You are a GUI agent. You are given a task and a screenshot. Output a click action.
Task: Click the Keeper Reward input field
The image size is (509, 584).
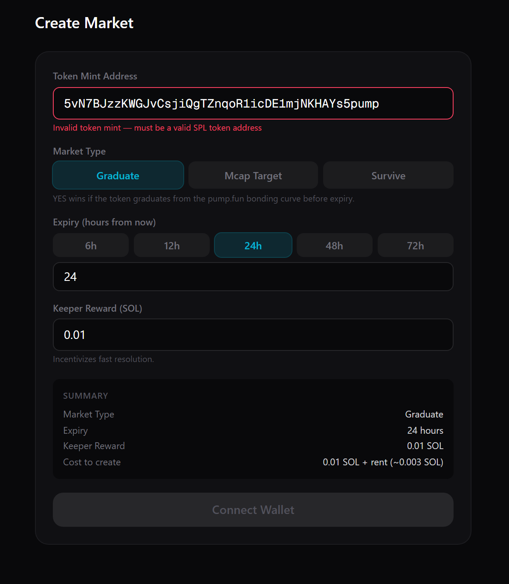pyautogui.click(x=253, y=335)
